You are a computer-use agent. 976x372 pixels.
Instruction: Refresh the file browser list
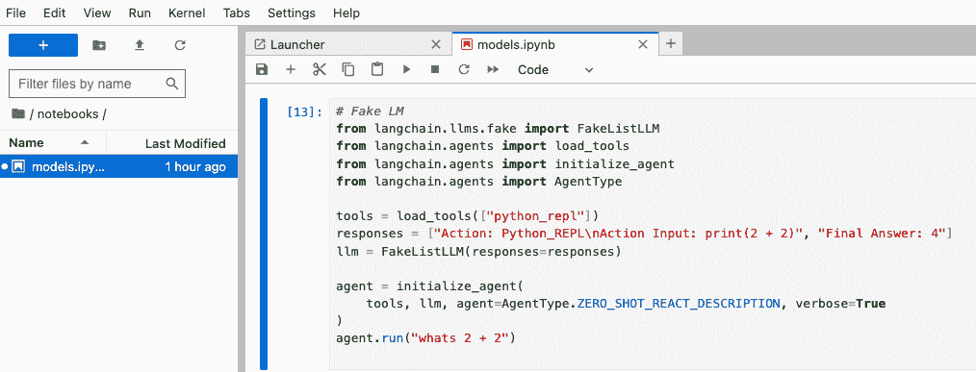point(180,45)
